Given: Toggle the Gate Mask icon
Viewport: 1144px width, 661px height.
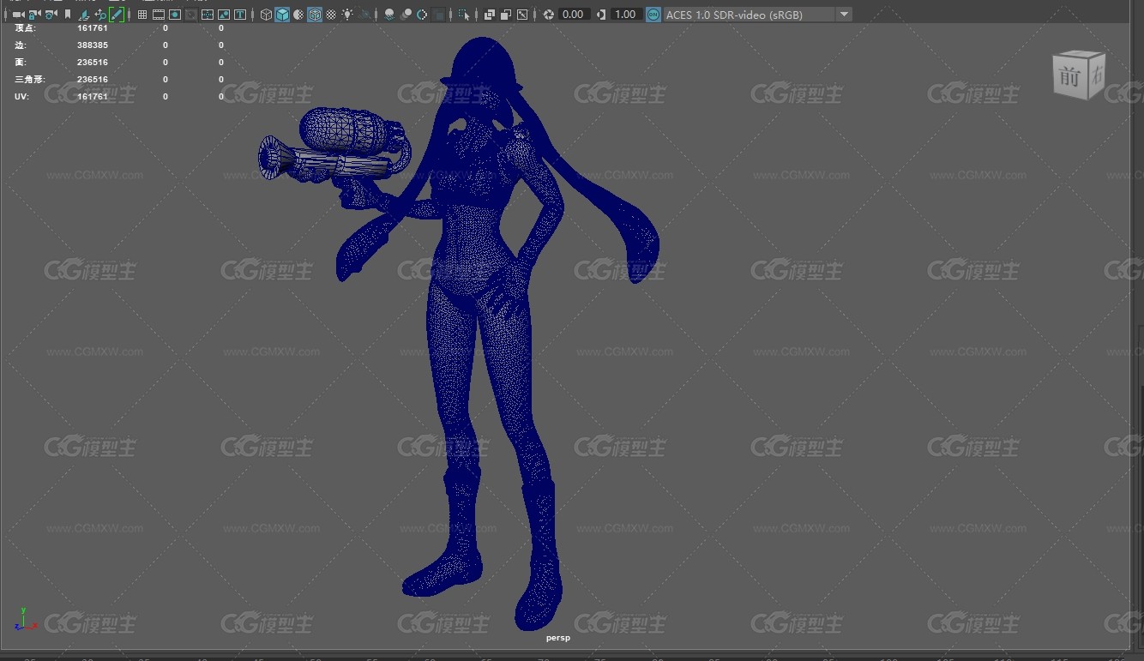Looking at the screenshot, I should [191, 15].
